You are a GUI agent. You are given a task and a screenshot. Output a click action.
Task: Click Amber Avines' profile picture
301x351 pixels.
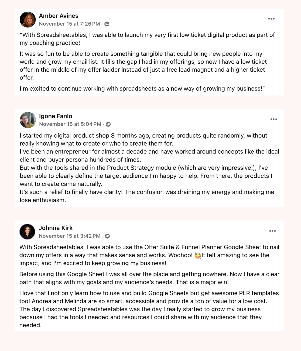click(x=28, y=19)
